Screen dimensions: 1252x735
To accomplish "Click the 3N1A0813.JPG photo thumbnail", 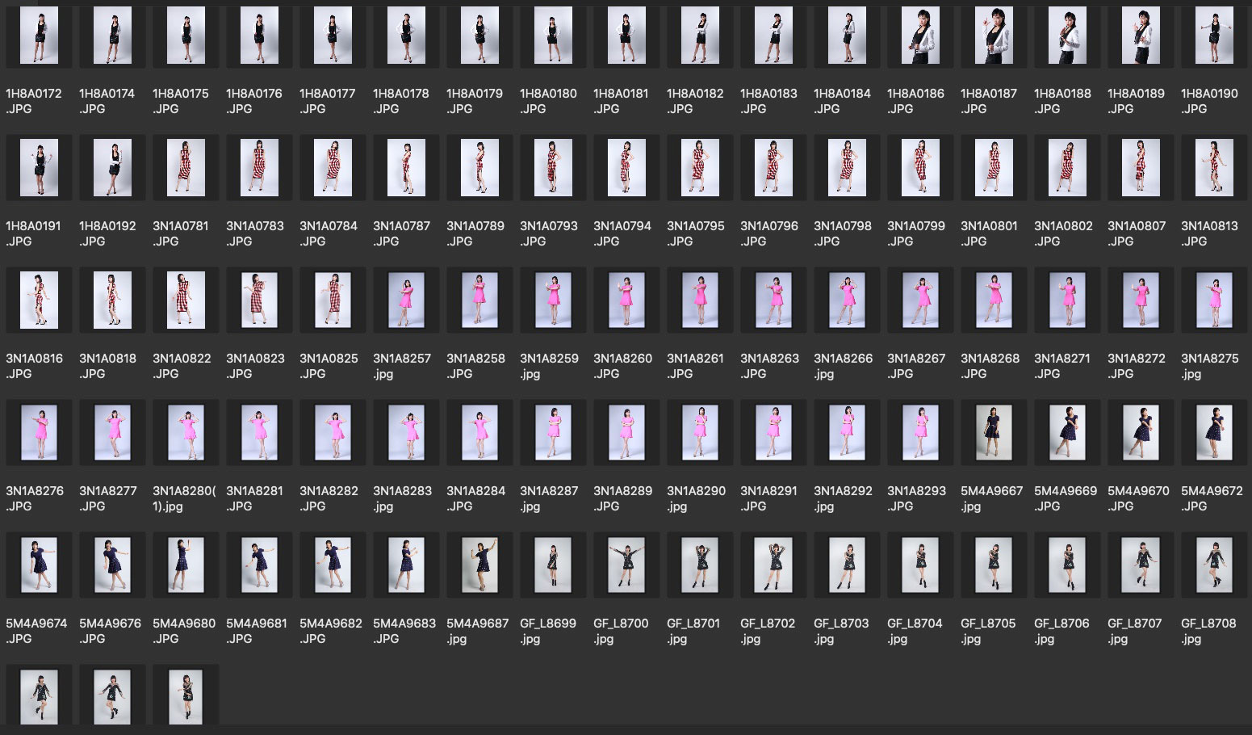I will pyautogui.click(x=1214, y=168).
